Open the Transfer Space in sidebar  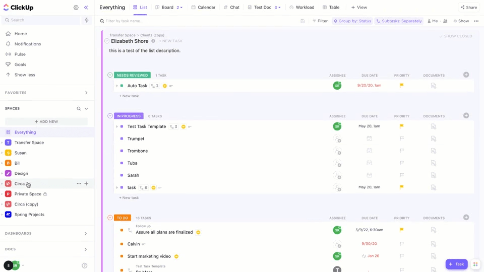tap(29, 143)
